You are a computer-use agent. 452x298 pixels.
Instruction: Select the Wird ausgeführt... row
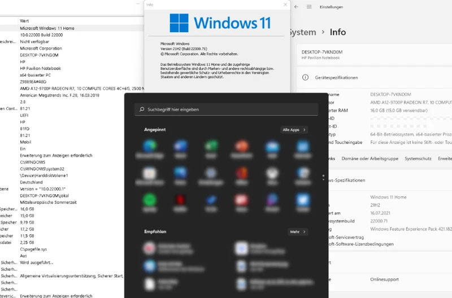click(36, 262)
